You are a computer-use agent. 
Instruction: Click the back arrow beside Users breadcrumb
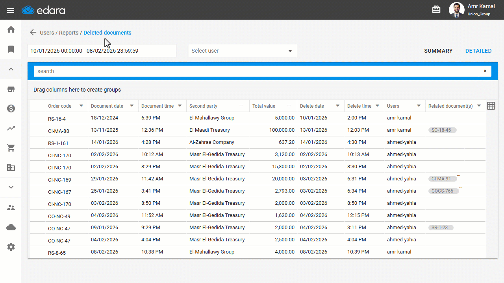tap(33, 33)
